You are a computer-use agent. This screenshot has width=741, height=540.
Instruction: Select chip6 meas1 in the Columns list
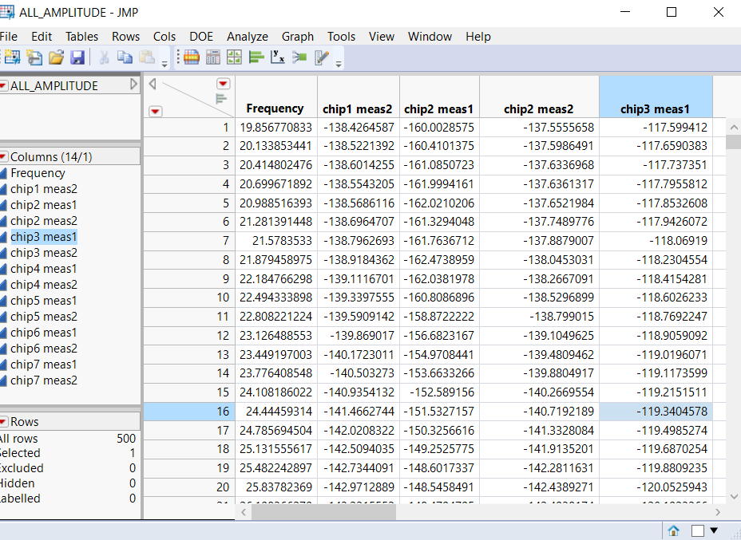pyautogui.click(x=43, y=333)
